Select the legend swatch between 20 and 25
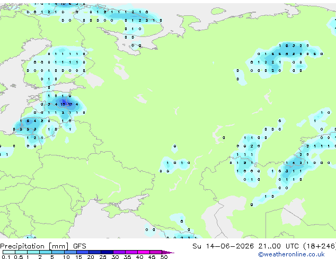This screenshot has height=259, width=336. 95,252
